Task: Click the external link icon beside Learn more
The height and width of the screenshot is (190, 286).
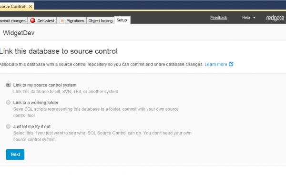Action: pyautogui.click(x=231, y=64)
